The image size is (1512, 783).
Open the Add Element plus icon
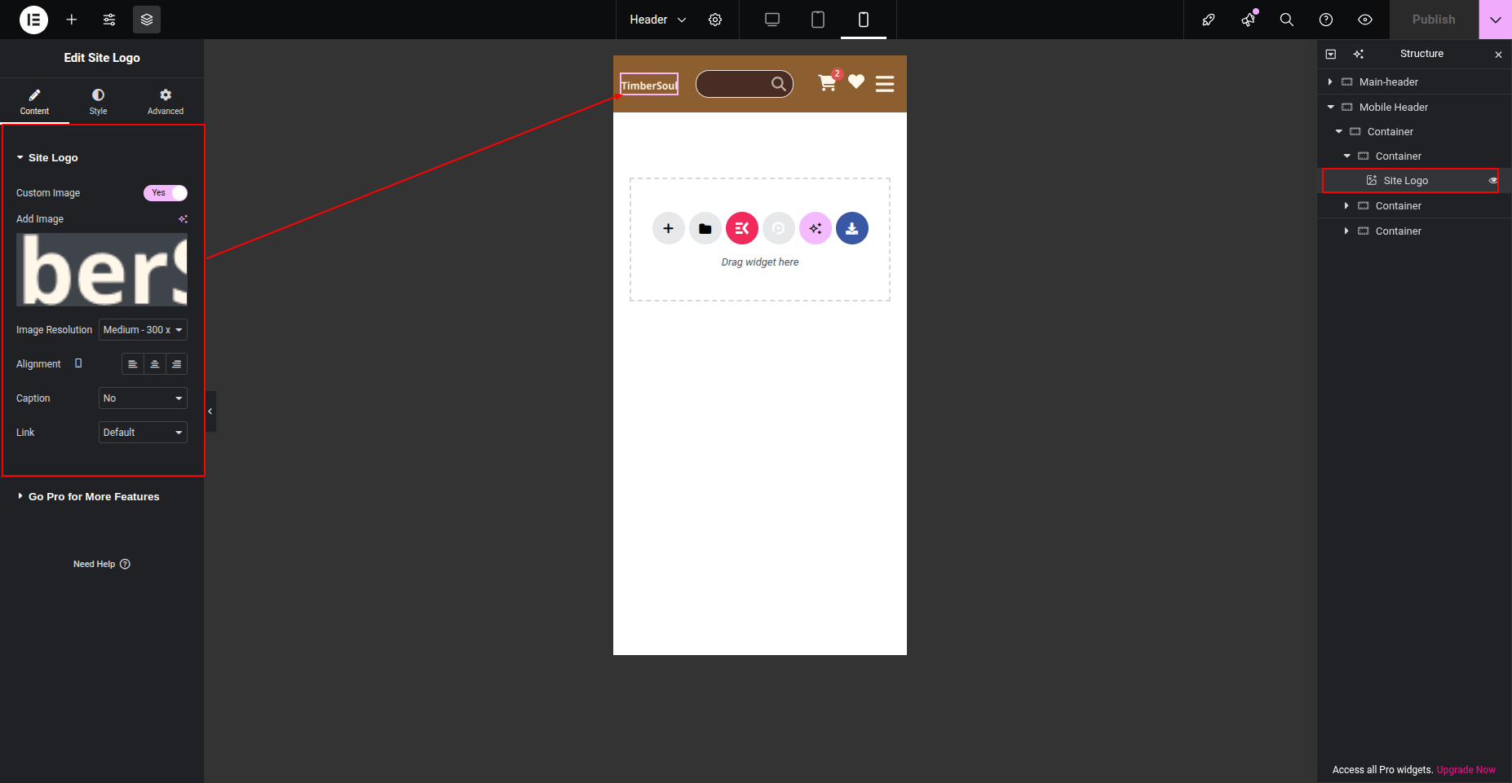72,20
